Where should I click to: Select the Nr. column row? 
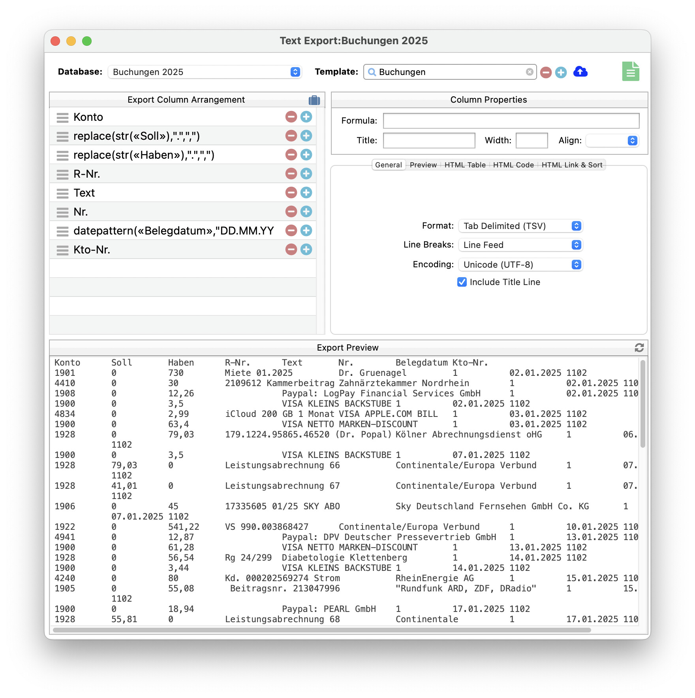182,212
